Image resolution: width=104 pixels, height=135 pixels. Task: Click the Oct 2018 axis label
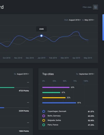[x=7, y=58]
